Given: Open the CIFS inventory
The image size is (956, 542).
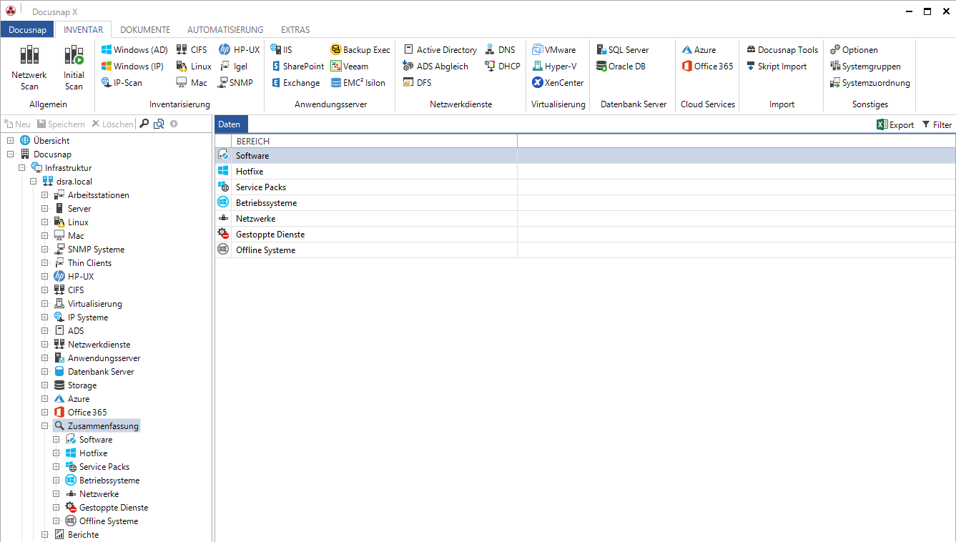Looking at the screenshot, I should tap(192, 50).
